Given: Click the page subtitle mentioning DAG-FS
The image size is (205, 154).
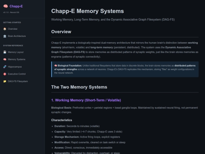Looking at the screenshot, I should (113, 19).
